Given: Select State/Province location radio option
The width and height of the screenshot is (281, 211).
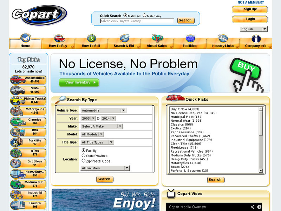Looking at the screenshot, I should [84, 155].
